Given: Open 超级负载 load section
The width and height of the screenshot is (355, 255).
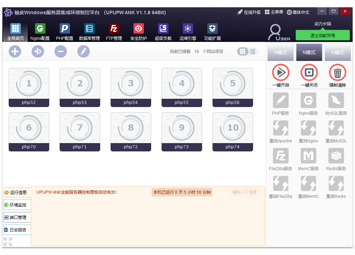Looking at the screenshot, I should click(163, 32).
